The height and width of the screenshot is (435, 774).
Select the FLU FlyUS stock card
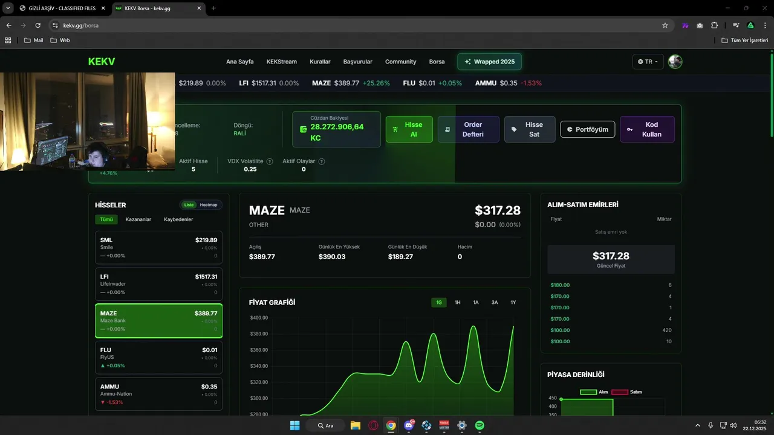click(x=158, y=358)
